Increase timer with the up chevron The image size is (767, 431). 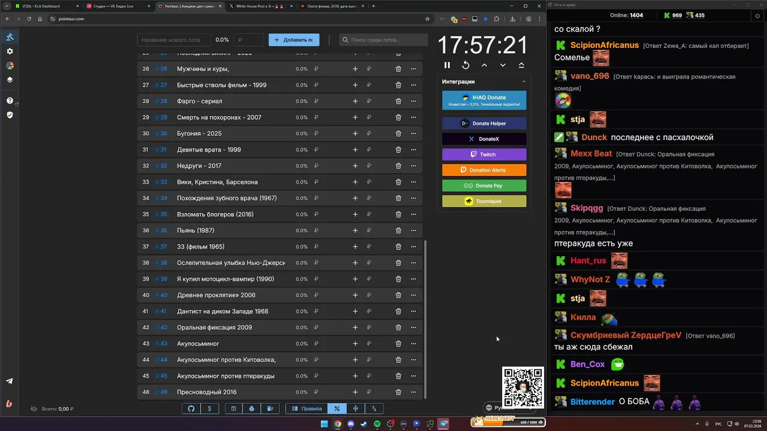(484, 65)
